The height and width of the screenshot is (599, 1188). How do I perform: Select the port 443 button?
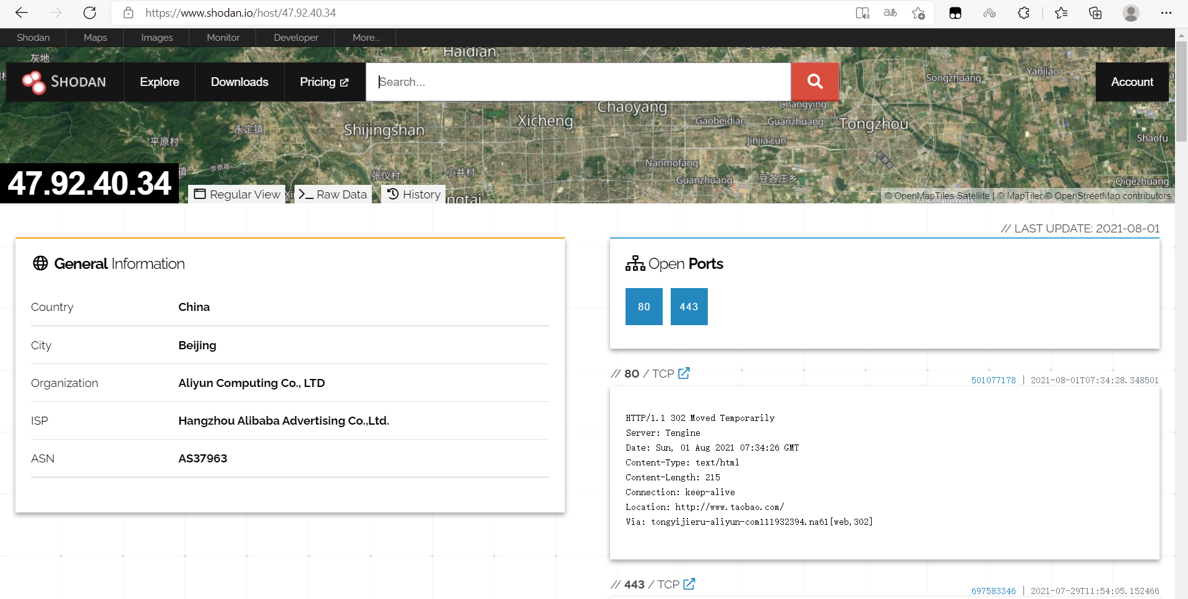(689, 307)
